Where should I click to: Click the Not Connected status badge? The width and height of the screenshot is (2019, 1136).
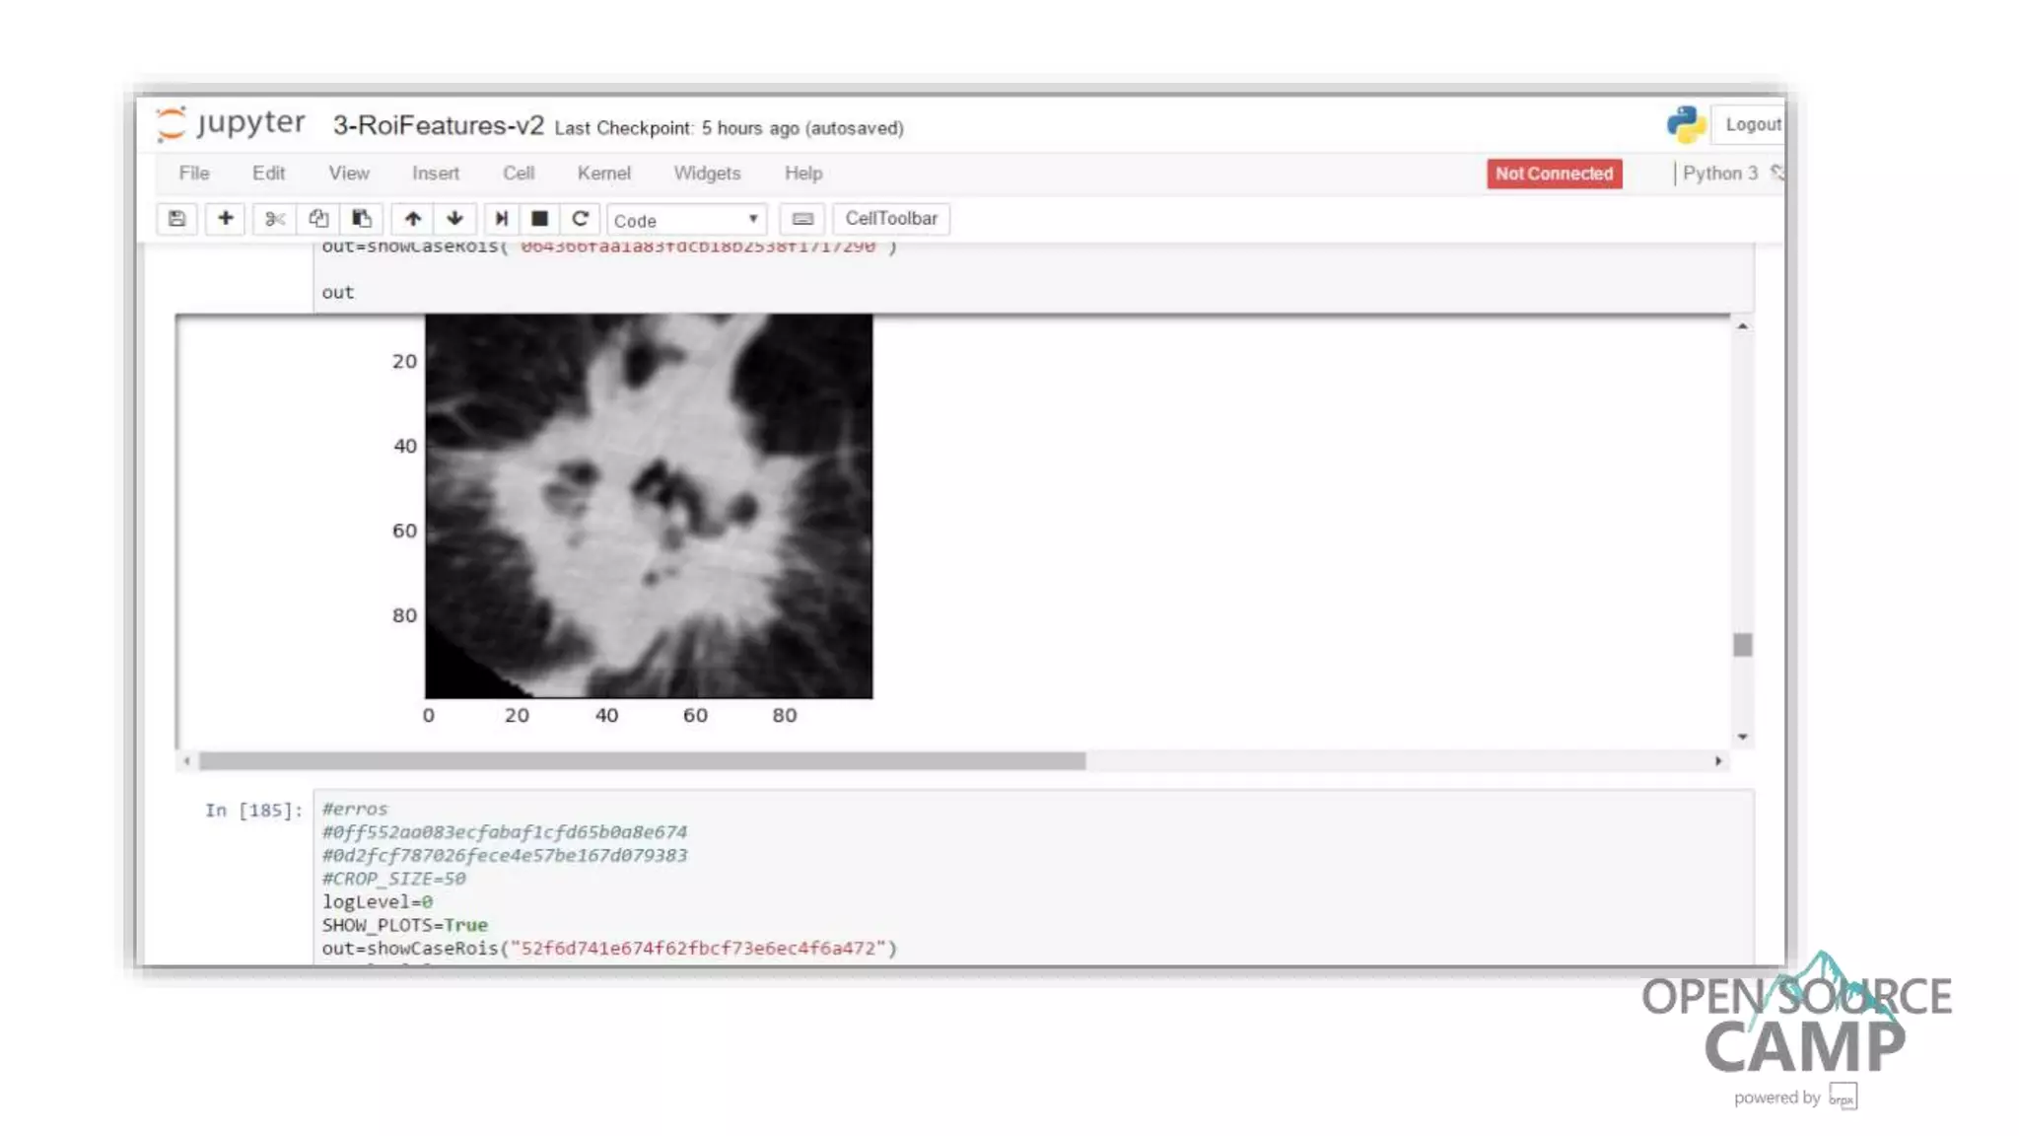[x=1554, y=174]
